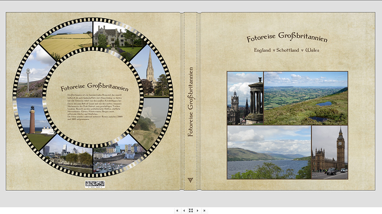Viewport: 382px width, 214px height.
Task: Select the green hills panorama photo
Action: 306,98
